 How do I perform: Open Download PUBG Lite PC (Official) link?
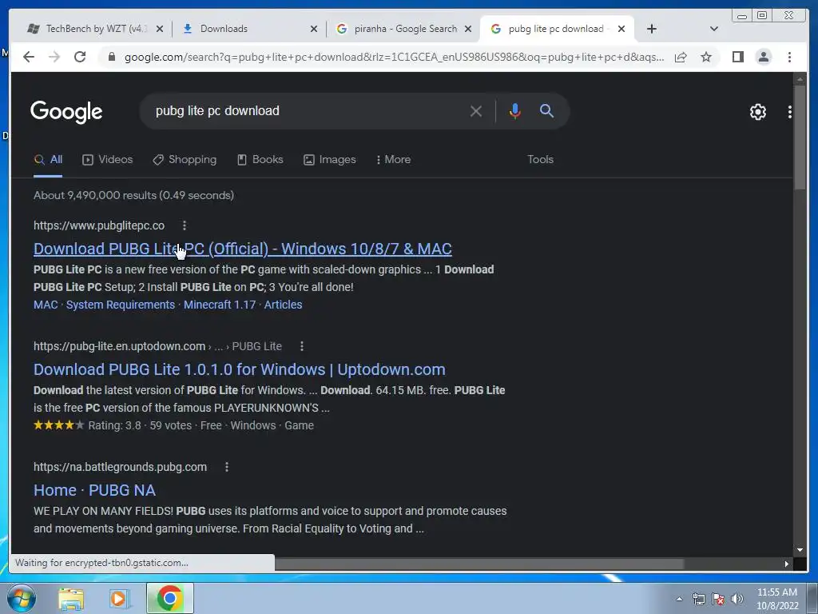tap(243, 249)
